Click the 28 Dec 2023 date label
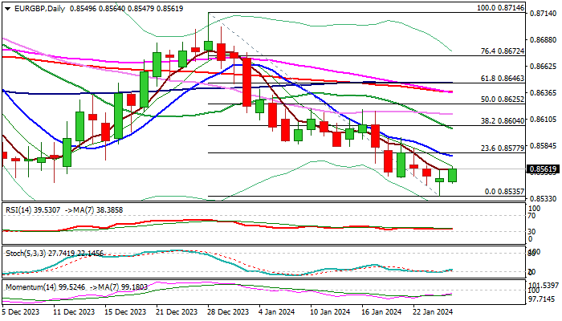 (x=228, y=311)
